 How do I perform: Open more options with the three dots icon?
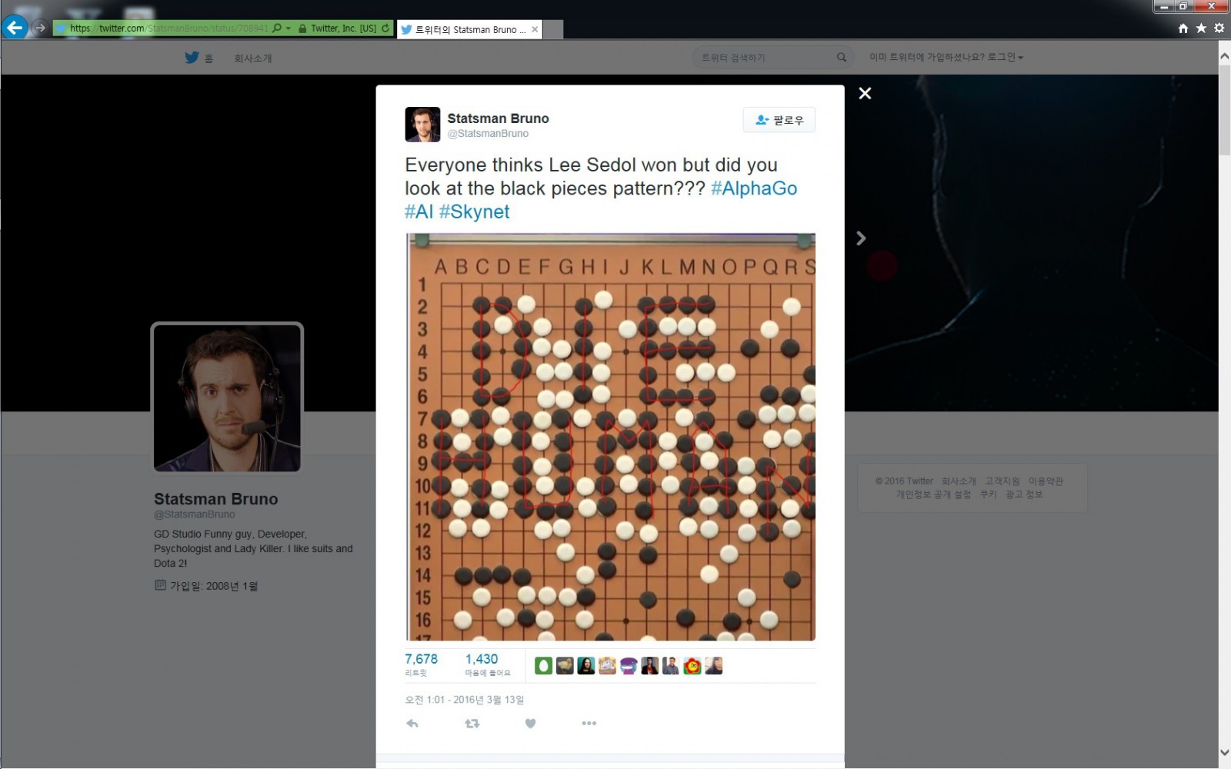point(589,724)
